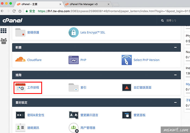The image size is (190, 133).
Task: Click the Select PHP Version link
Action: click(147, 60)
